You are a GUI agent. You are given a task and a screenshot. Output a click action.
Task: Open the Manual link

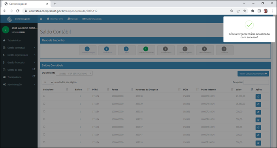72,19
